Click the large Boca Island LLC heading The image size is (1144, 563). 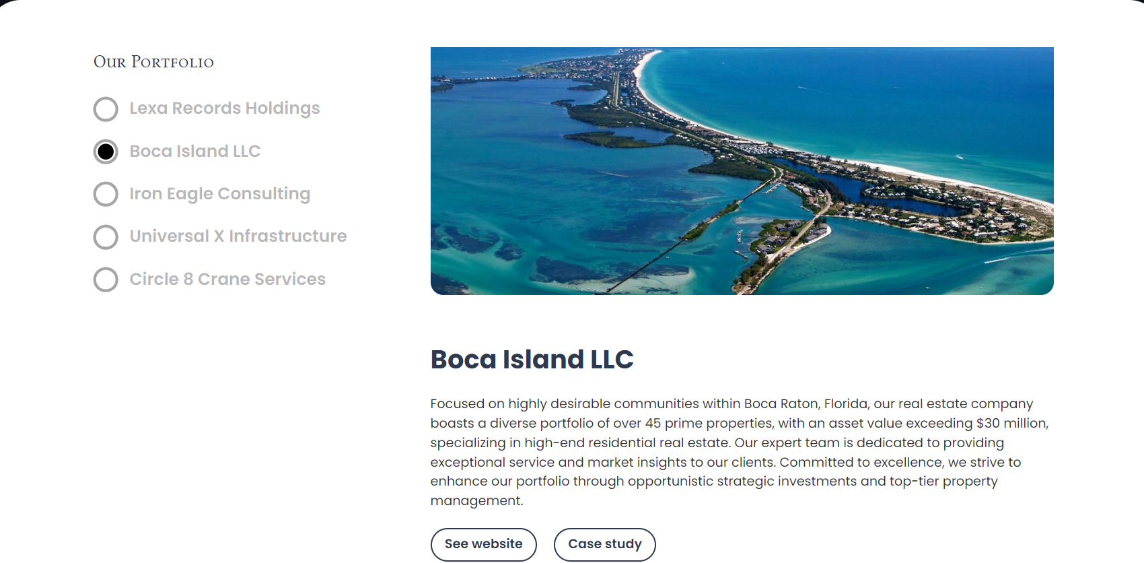coord(532,360)
